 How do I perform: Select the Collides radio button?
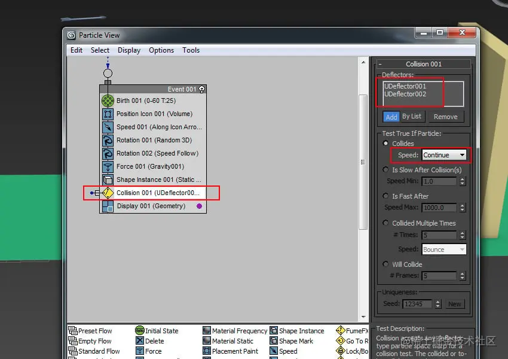tap(385, 143)
